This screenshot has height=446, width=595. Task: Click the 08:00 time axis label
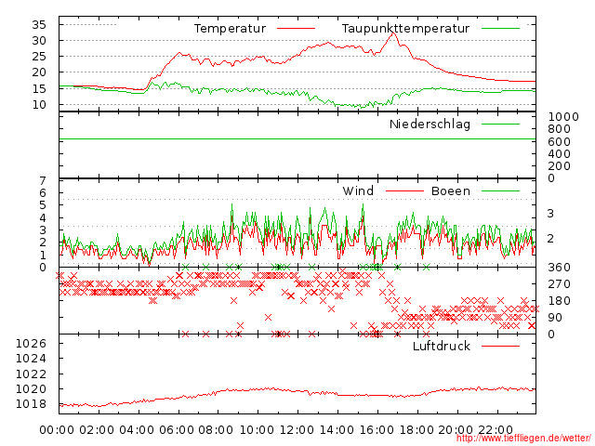tap(216, 430)
